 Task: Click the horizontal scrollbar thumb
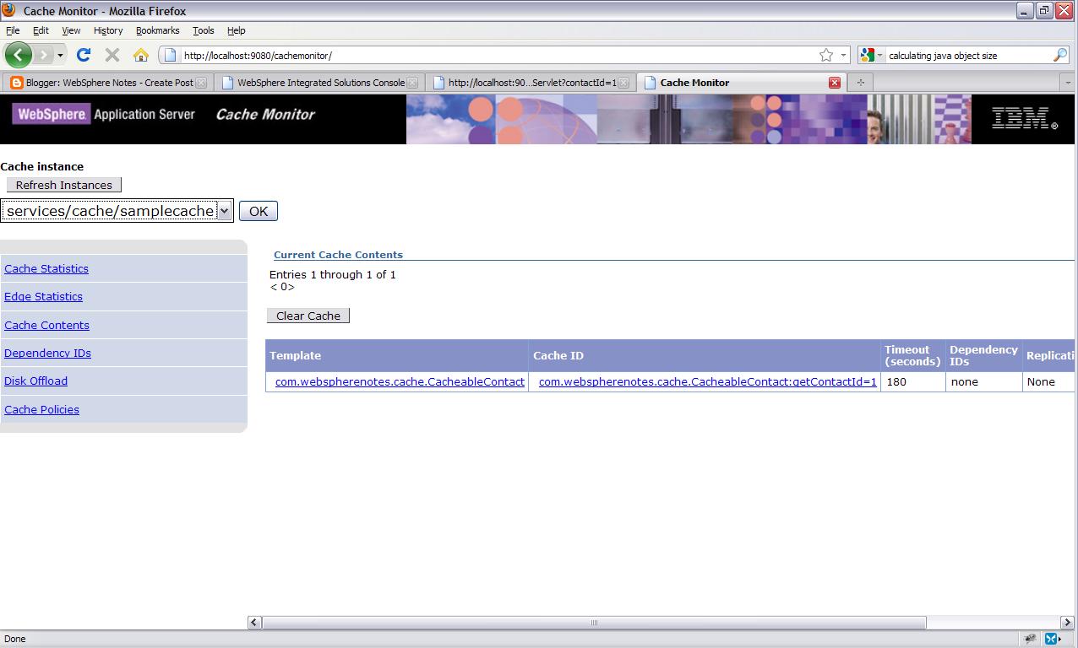point(594,623)
